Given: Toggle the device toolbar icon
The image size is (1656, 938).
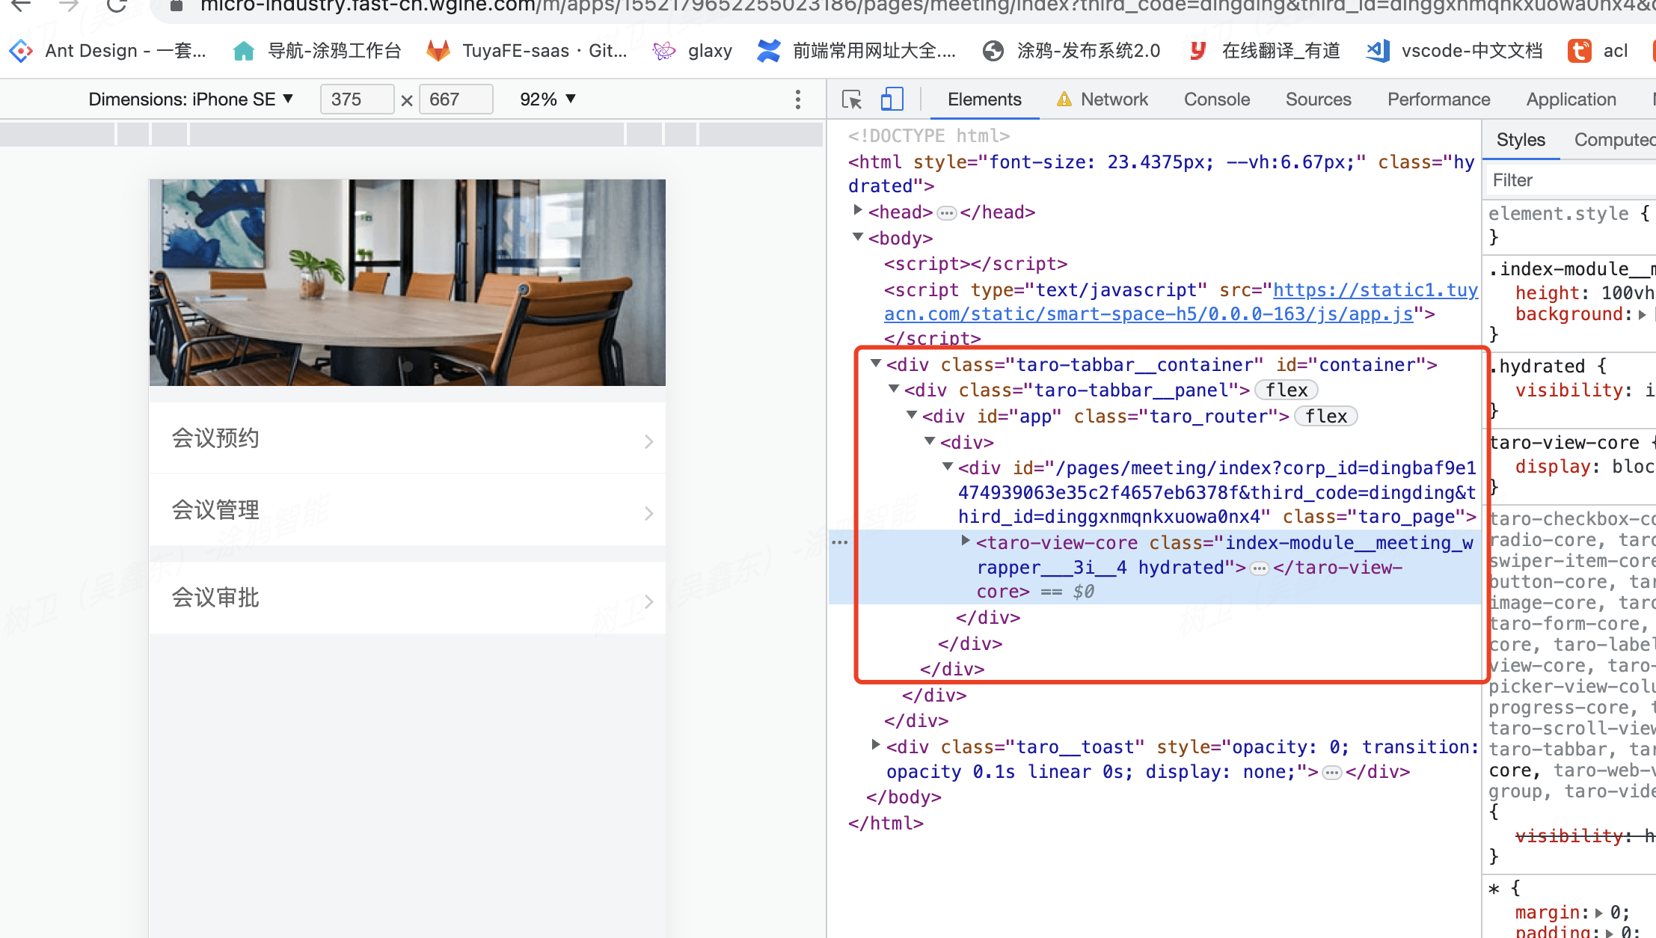Looking at the screenshot, I should tap(892, 99).
